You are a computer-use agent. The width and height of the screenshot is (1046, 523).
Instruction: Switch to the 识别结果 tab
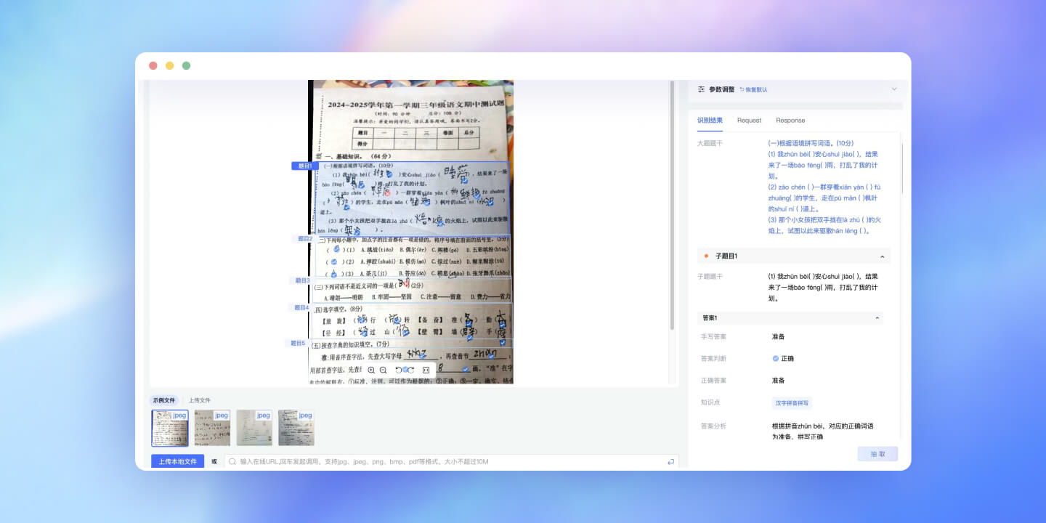[x=710, y=121]
